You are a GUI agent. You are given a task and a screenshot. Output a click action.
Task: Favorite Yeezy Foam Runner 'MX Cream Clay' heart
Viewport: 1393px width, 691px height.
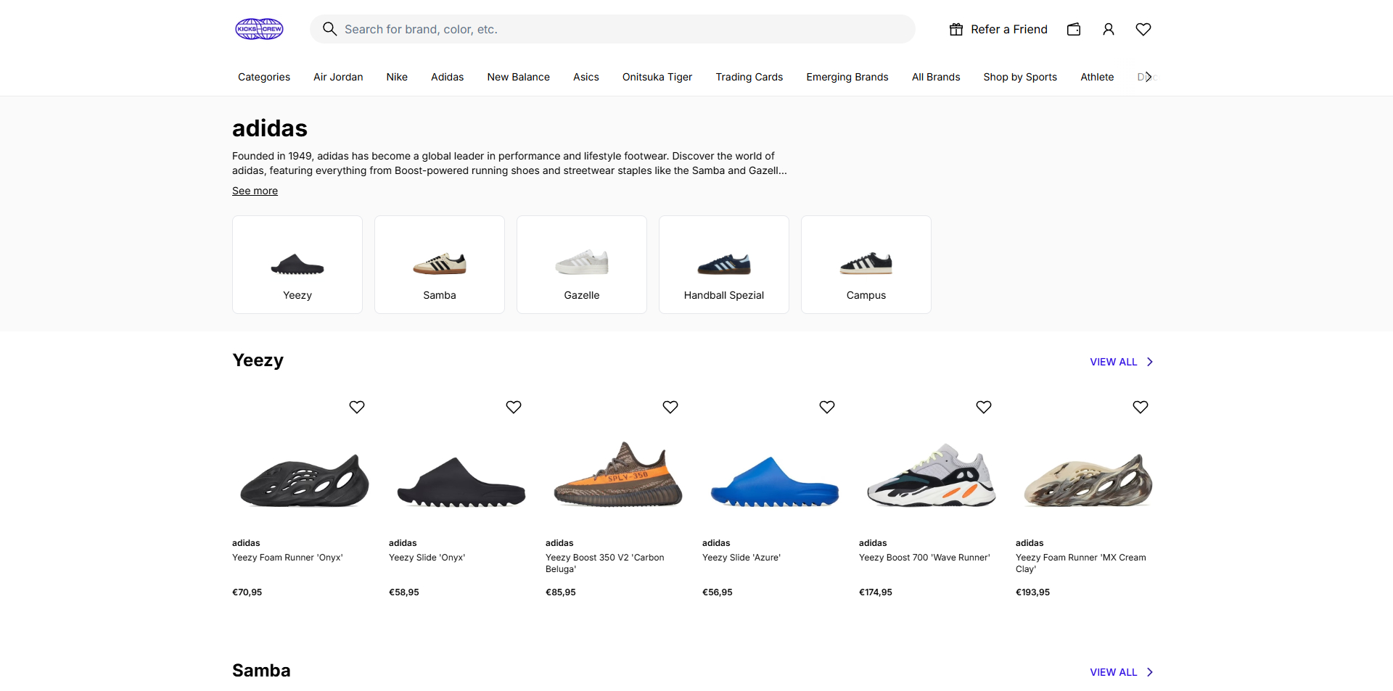coord(1141,407)
